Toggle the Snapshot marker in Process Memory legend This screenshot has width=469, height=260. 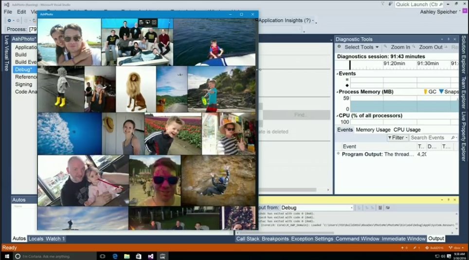(x=448, y=92)
